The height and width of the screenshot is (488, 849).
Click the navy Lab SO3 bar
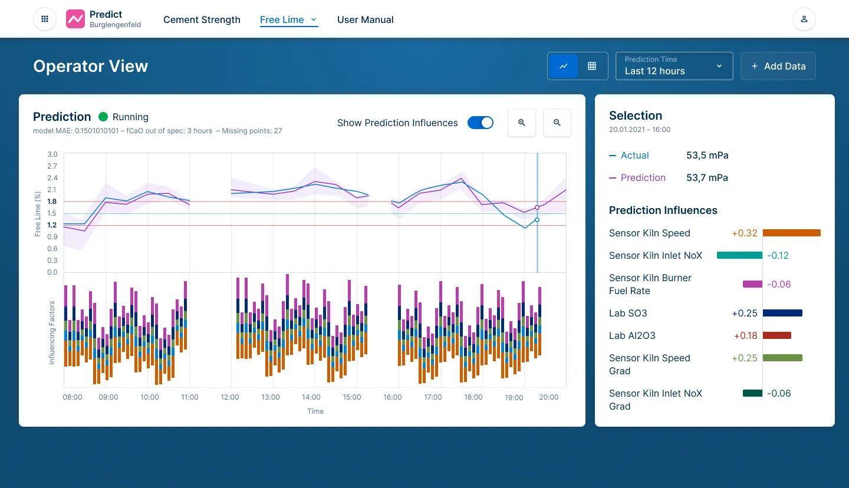pos(782,313)
